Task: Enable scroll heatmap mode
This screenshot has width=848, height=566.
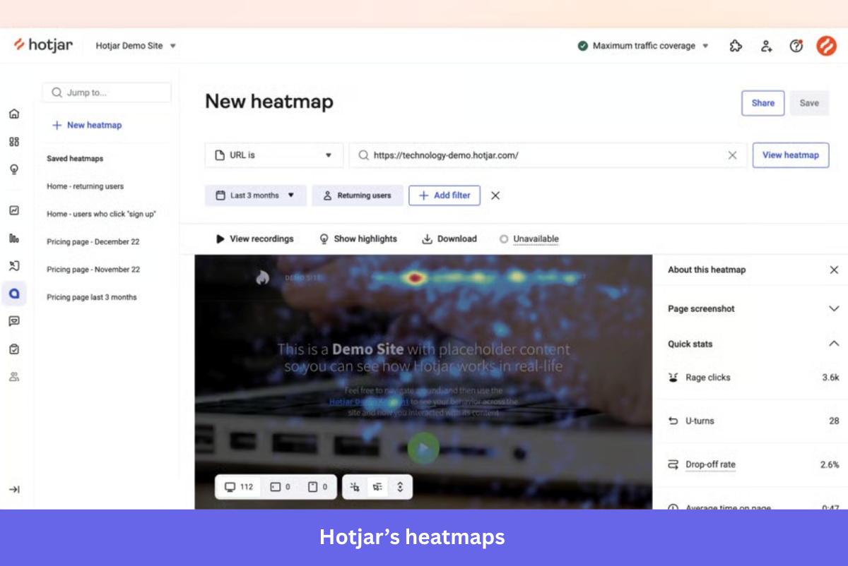Action: 400,486
